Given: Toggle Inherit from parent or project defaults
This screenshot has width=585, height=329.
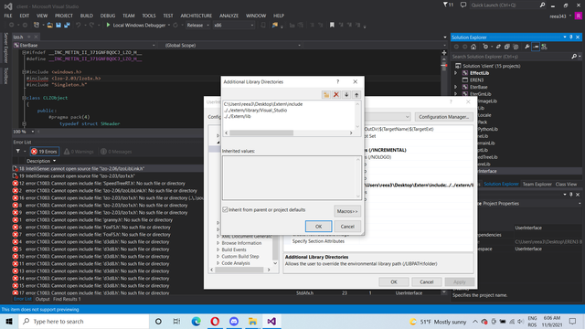Looking at the screenshot, I should (x=225, y=209).
